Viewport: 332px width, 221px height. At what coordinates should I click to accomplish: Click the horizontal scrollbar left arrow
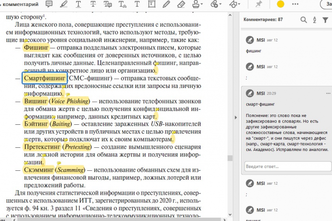pyautogui.click(x=14, y=220)
